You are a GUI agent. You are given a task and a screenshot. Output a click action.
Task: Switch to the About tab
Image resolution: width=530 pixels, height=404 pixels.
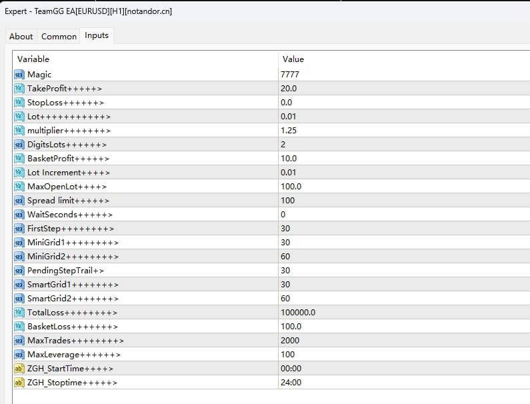click(21, 37)
